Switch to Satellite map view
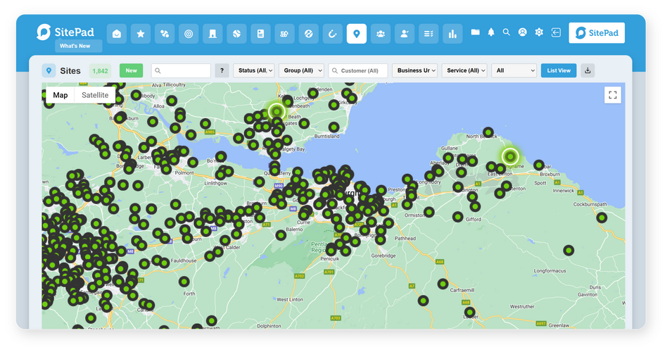667x352 pixels. click(95, 95)
